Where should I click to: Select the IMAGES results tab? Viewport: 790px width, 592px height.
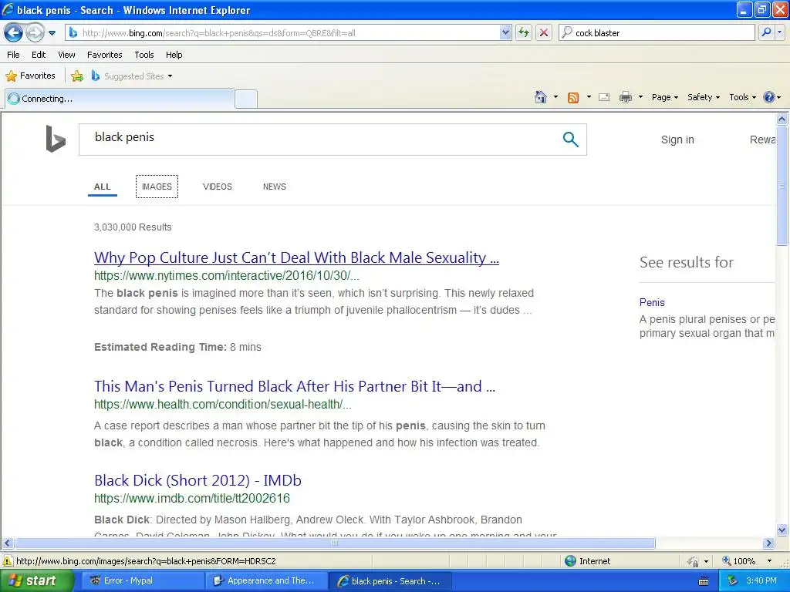tap(157, 187)
